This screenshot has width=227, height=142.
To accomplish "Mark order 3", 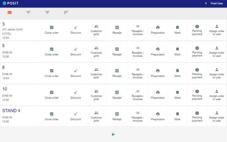I will click(x=178, y=30).
